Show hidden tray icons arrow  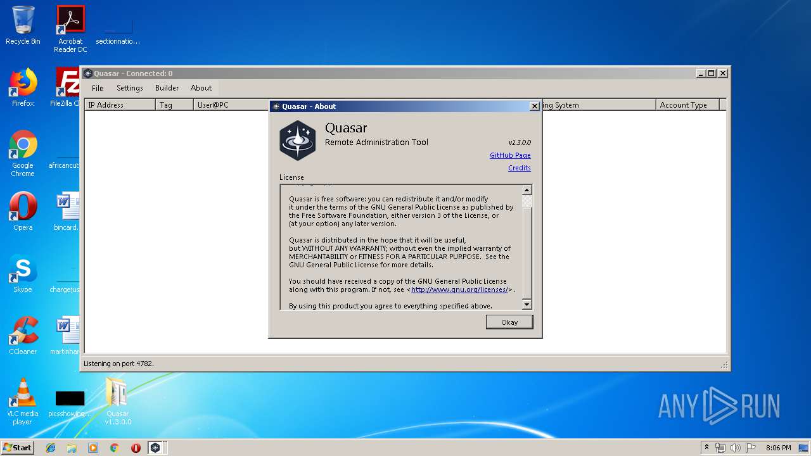[706, 447]
